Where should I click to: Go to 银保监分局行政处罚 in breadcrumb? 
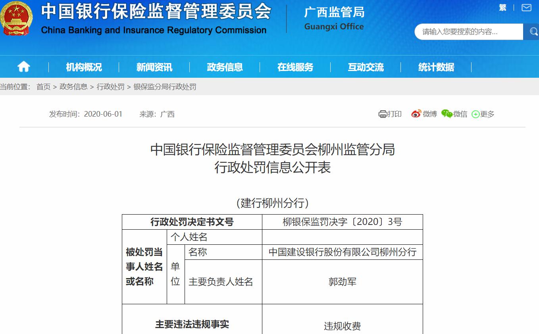pyautogui.click(x=165, y=87)
